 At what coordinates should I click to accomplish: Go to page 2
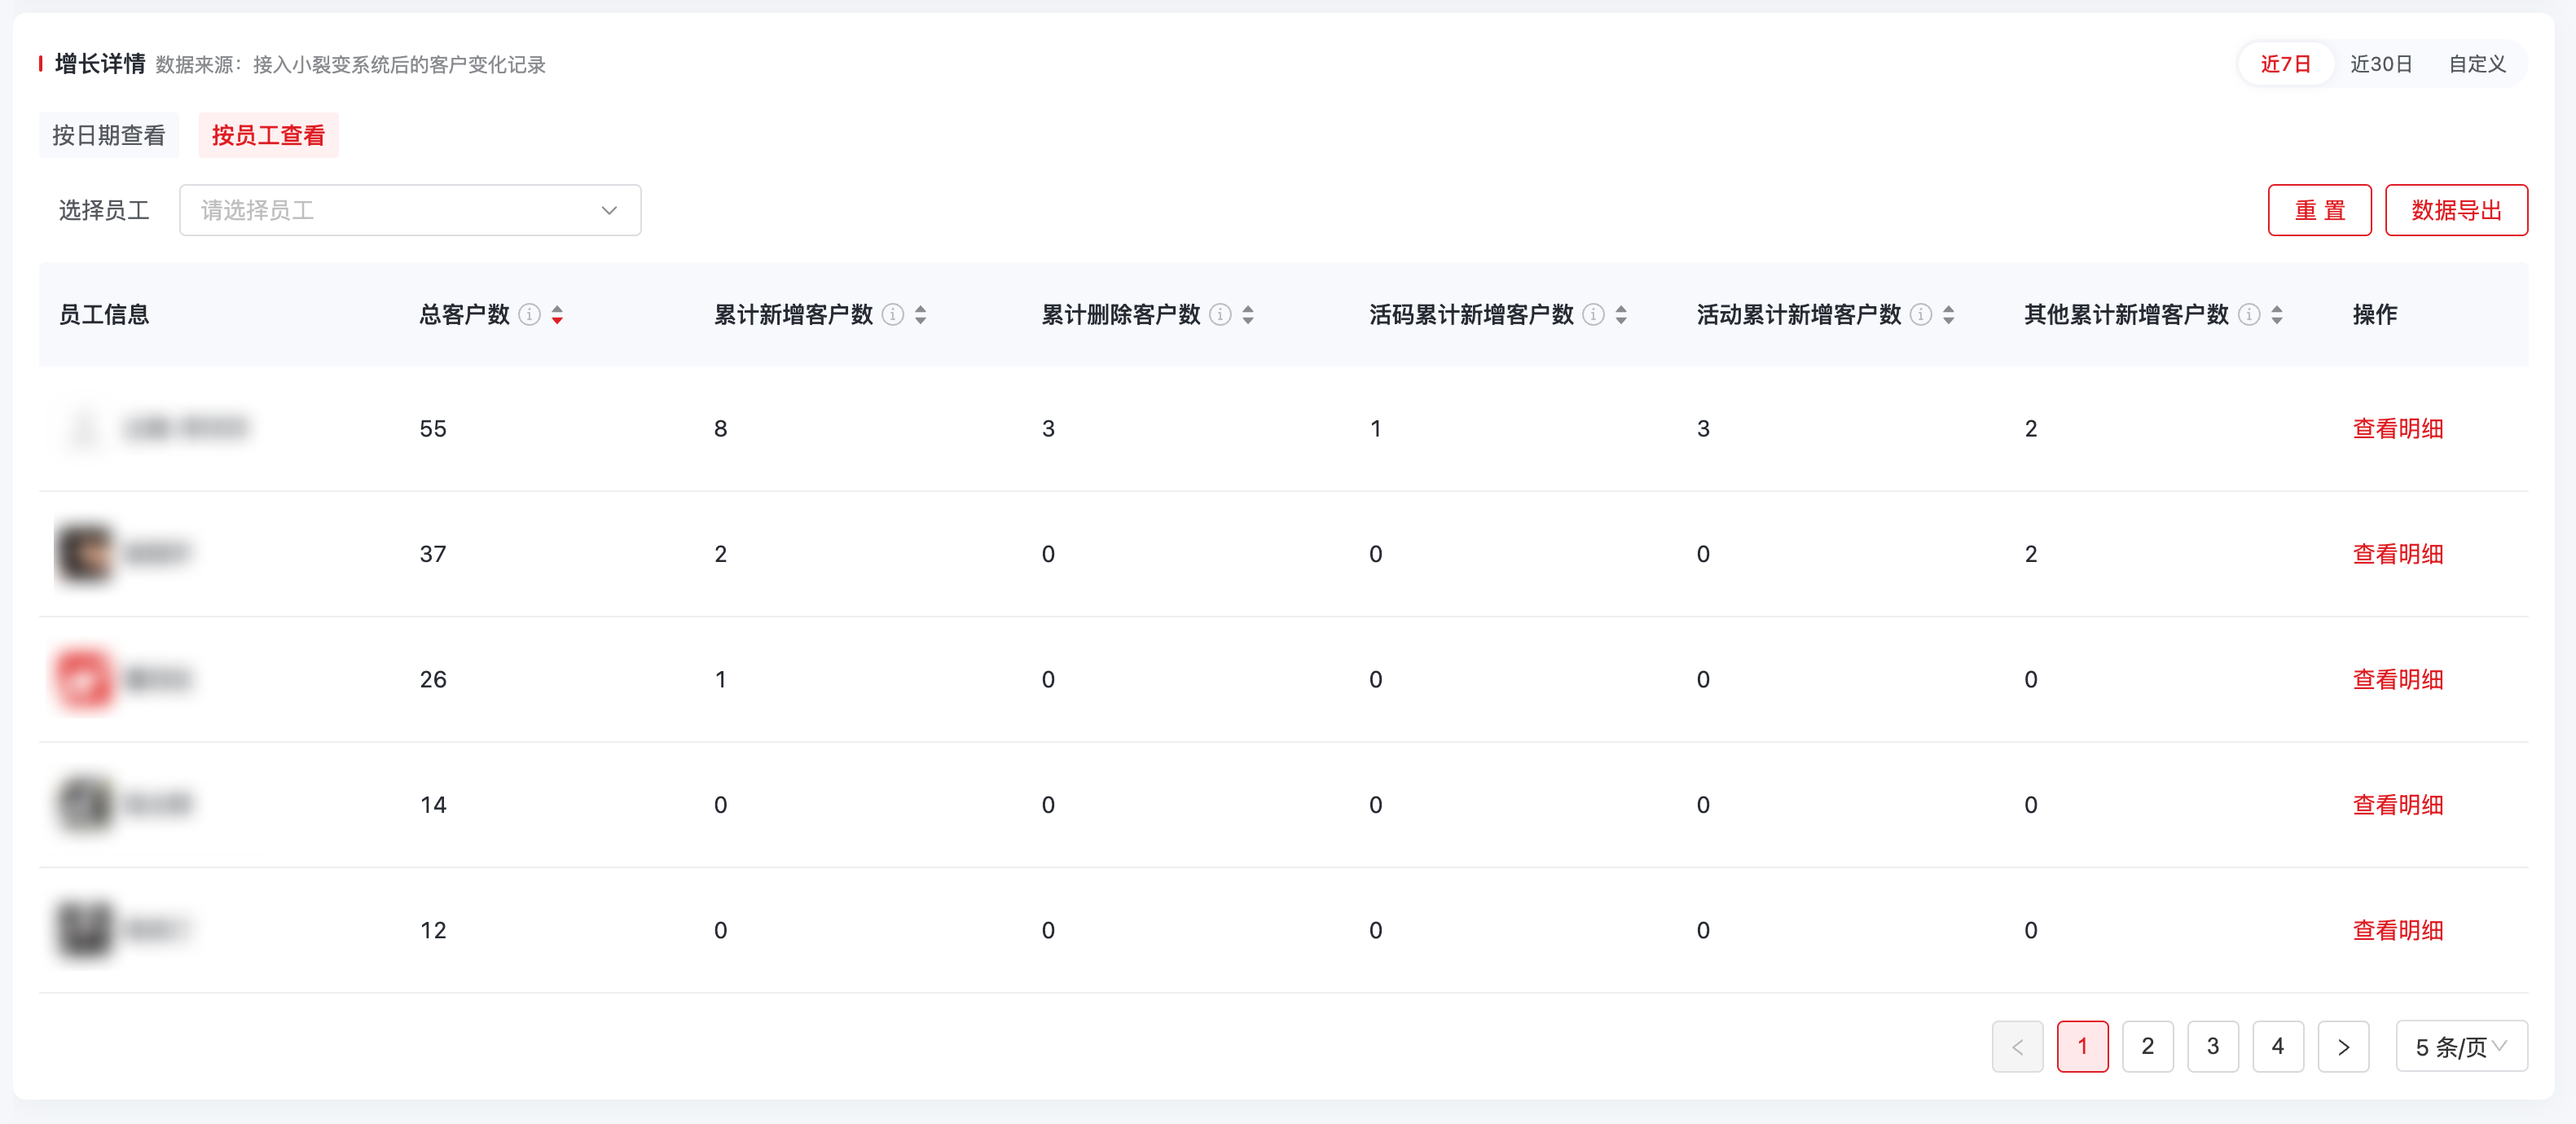click(2147, 1046)
